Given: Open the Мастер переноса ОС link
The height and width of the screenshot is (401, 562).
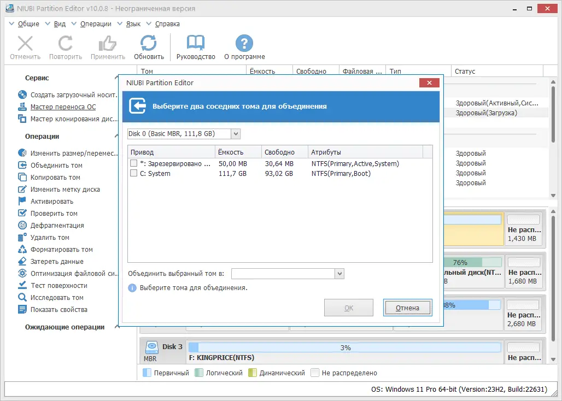Looking at the screenshot, I should (x=63, y=107).
